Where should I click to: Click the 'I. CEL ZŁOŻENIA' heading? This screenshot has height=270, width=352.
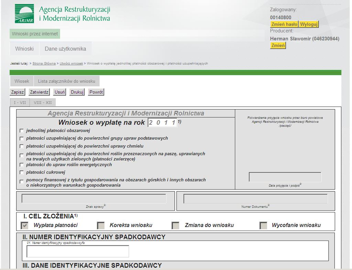(50, 216)
